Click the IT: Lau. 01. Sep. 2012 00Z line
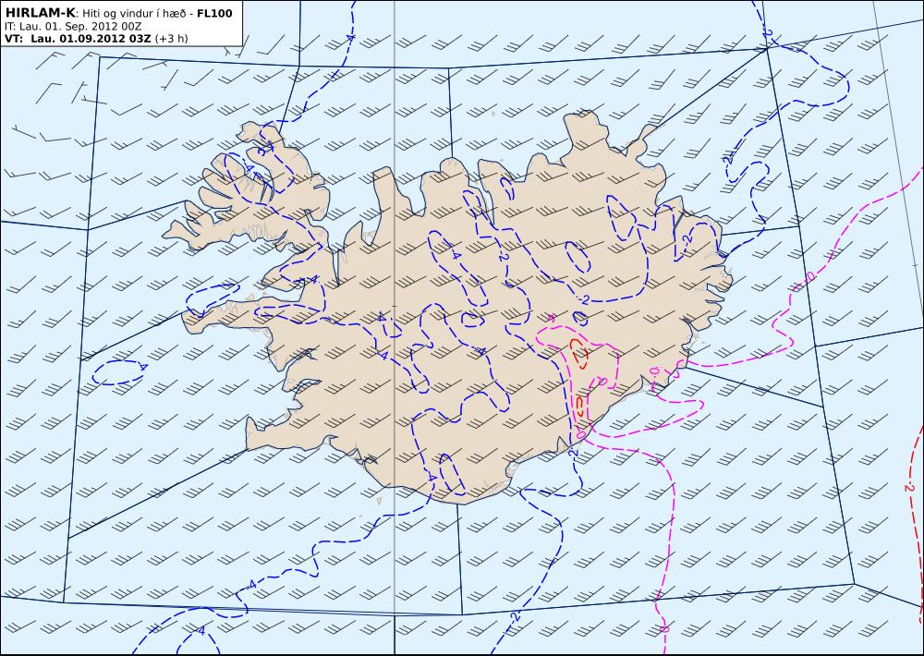This screenshot has width=924, height=656. pos(72,26)
